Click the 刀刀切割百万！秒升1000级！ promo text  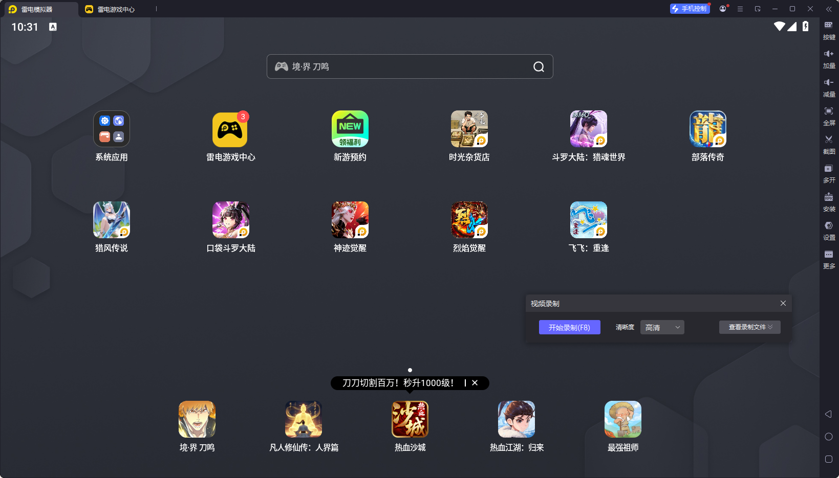(398, 383)
